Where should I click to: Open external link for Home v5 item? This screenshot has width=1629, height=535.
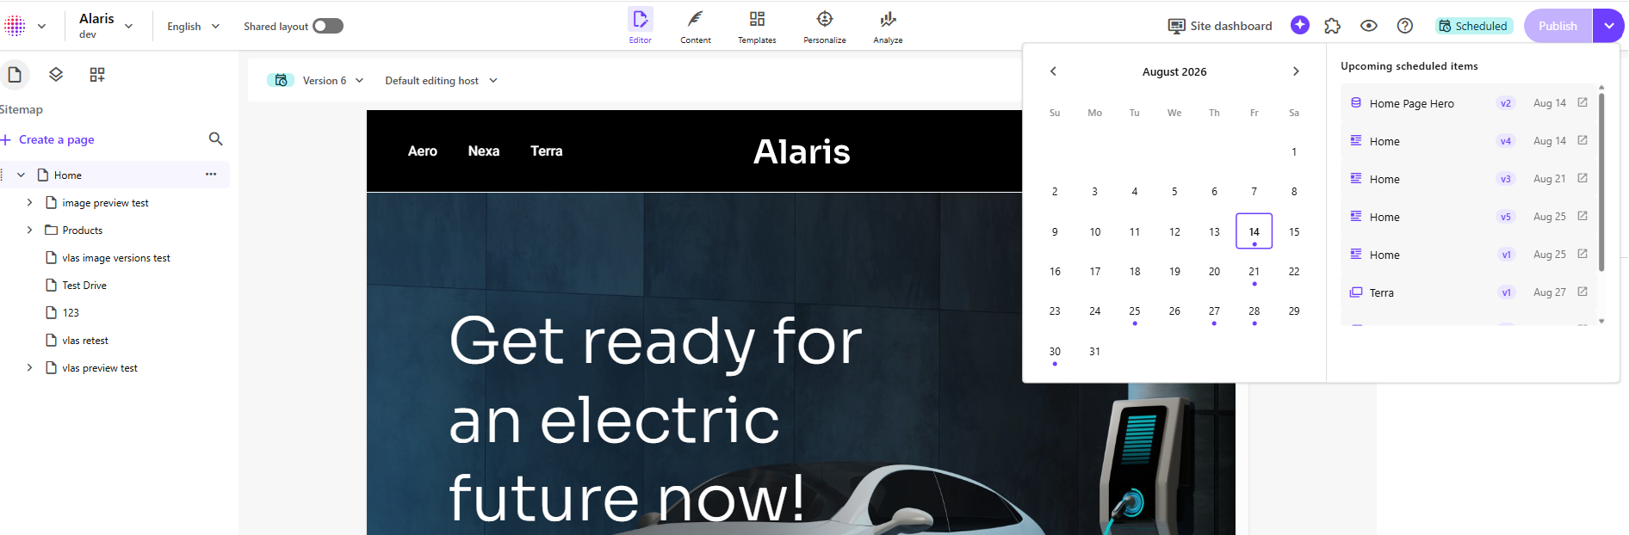pos(1583,216)
